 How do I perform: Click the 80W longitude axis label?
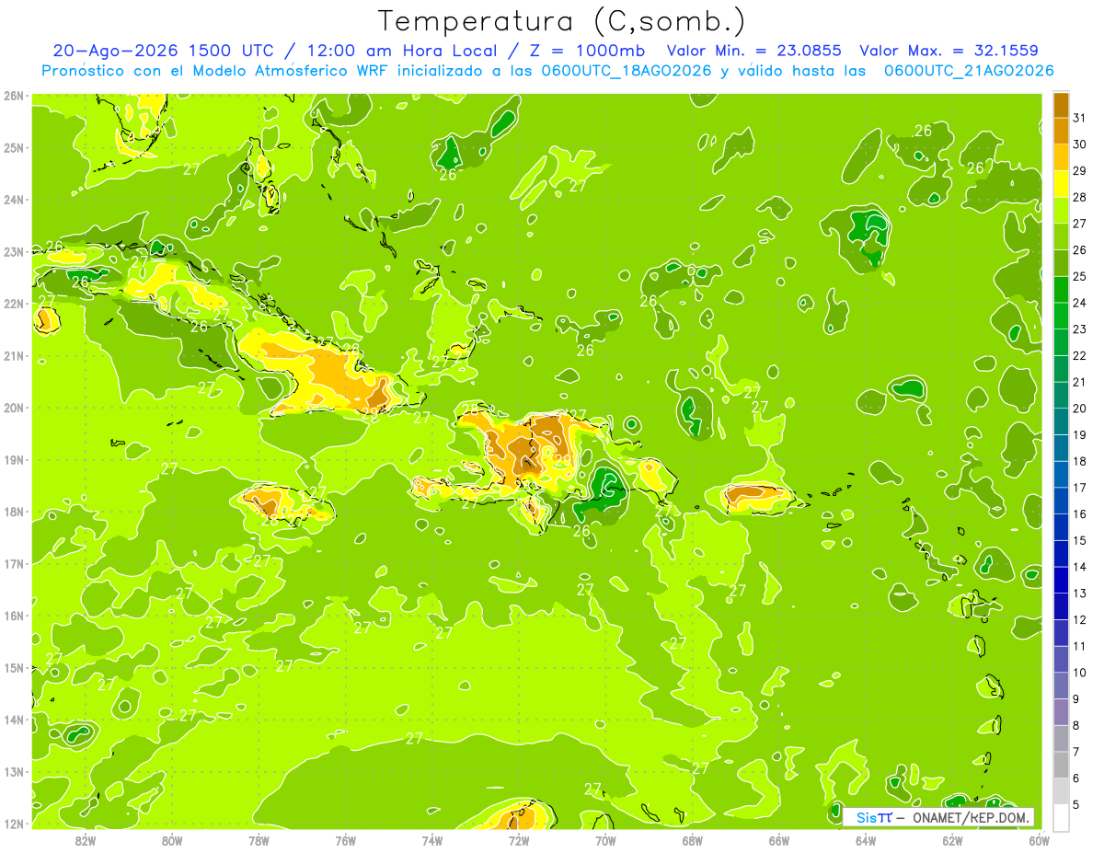171,840
